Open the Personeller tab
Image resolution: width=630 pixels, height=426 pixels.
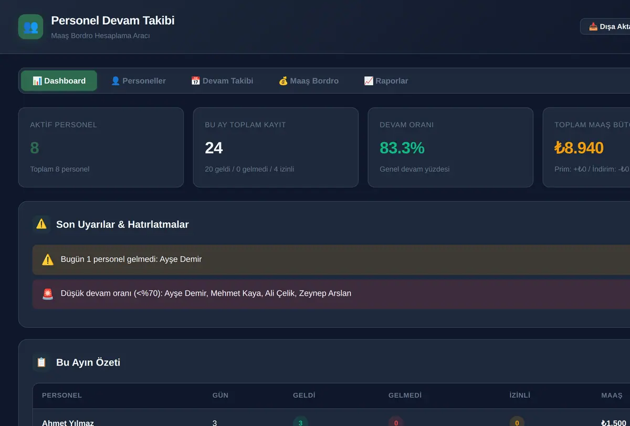point(138,81)
